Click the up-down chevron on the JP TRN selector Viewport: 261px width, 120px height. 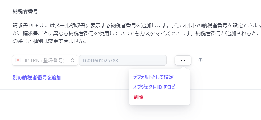pyautogui.click(x=73, y=60)
